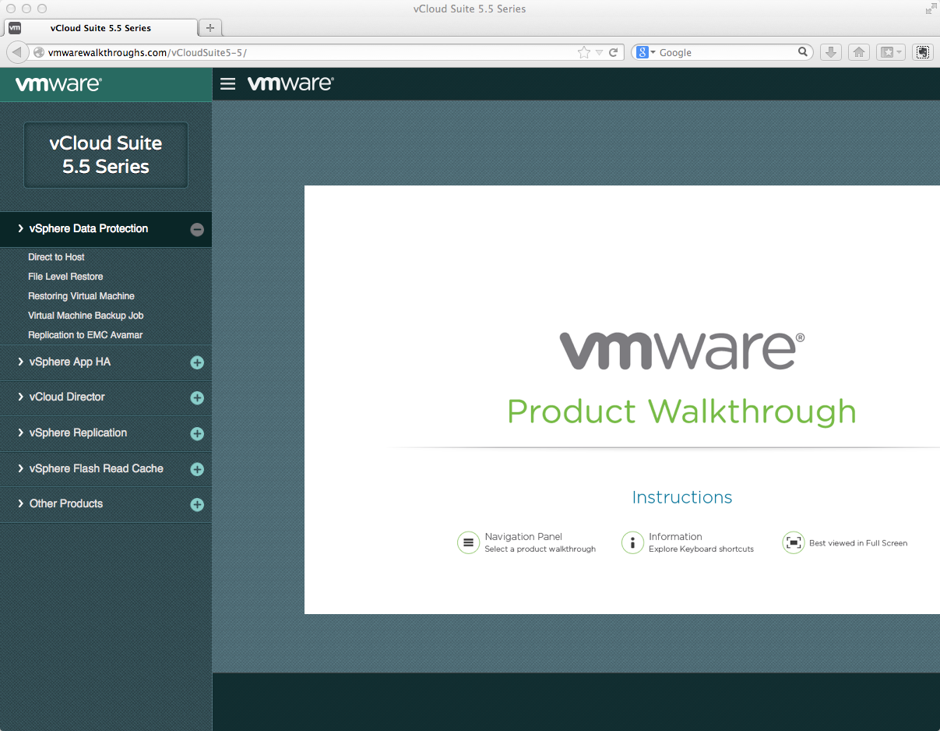The height and width of the screenshot is (731, 940).
Task: Open the Direct to Host walkthrough
Action: pyautogui.click(x=56, y=257)
